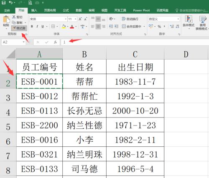The height and width of the screenshot is (178, 209).
Task: Select column B header
Action: tap(84, 54)
